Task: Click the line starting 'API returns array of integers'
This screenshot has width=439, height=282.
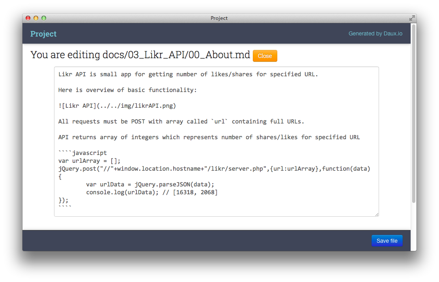Action: [209, 137]
